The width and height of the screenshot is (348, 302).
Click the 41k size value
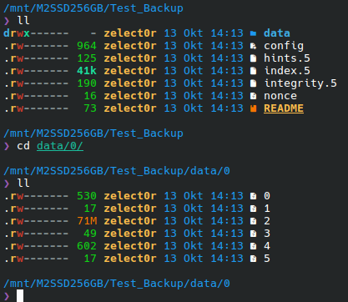click(87, 71)
